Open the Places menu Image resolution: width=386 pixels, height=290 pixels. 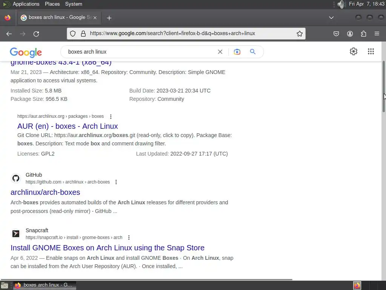[x=52, y=4]
